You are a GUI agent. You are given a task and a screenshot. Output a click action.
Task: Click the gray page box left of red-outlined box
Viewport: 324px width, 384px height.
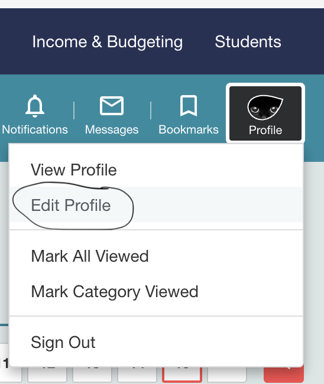(x=137, y=374)
